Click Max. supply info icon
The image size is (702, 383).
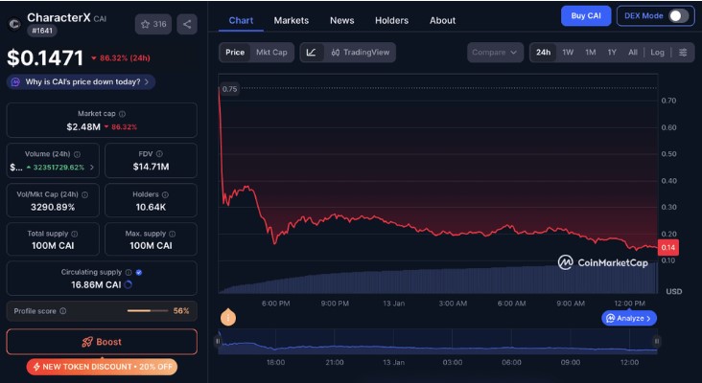[173, 234]
